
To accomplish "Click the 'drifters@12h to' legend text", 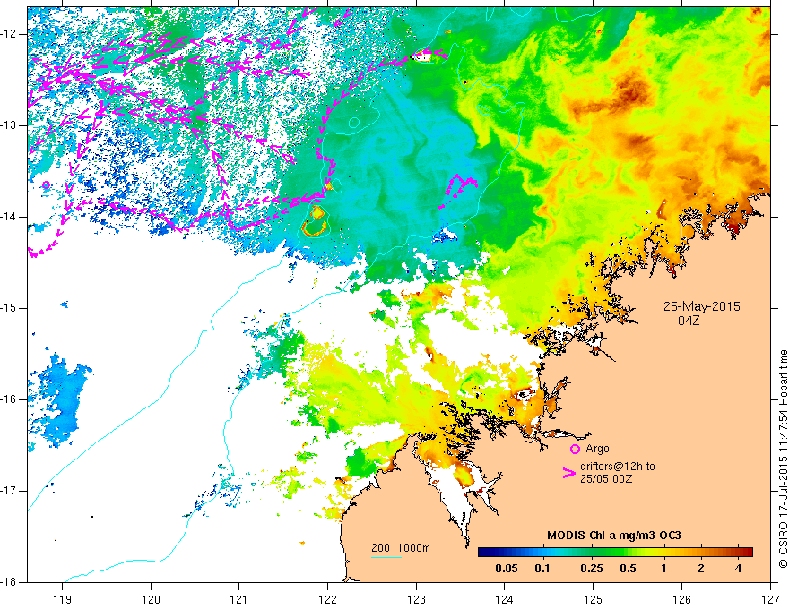I will point(618,467).
